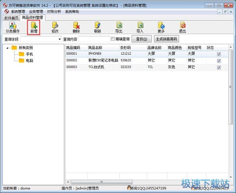The width and height of the screenshot is (236, 193).
Task: Sort by the 商品编码 column header
Action: pyautogui.click(x=76, y=48)
